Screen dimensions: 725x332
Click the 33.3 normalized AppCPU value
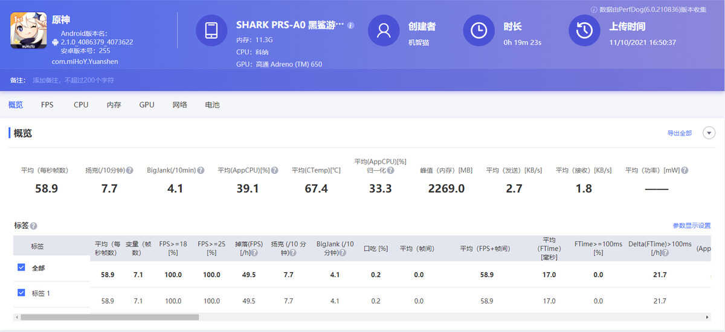click(380, 188)
